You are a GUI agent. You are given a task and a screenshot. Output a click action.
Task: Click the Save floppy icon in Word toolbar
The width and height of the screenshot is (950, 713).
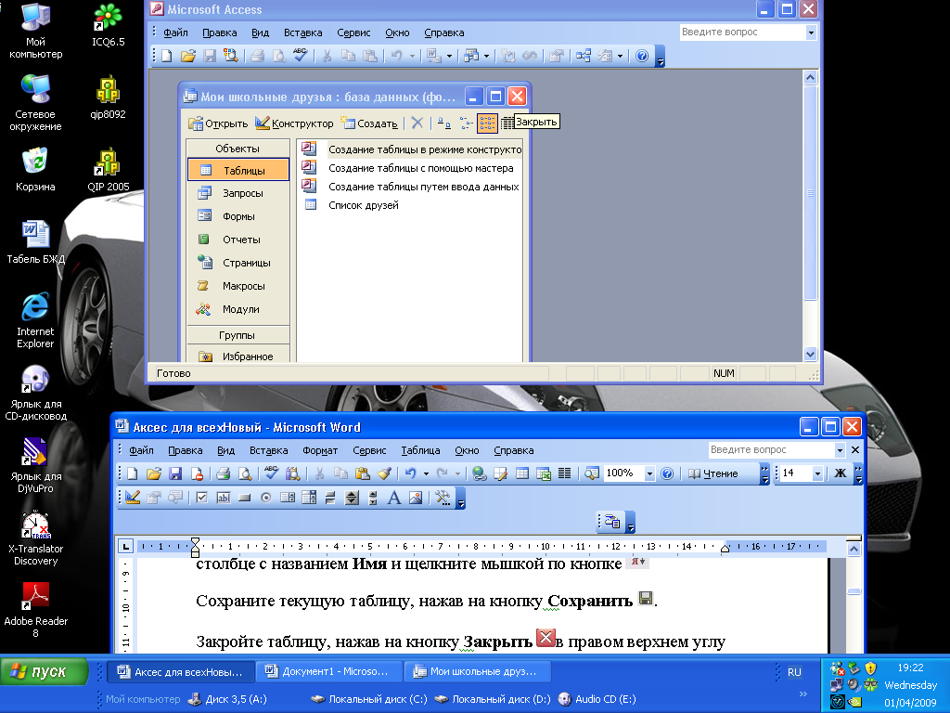pyautogui.click(x=175, y=473)
